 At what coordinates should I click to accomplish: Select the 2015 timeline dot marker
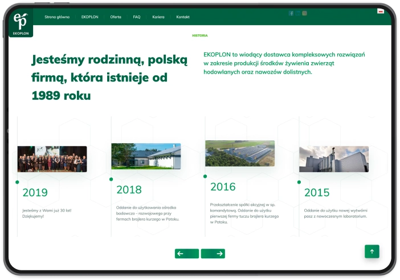299,182
